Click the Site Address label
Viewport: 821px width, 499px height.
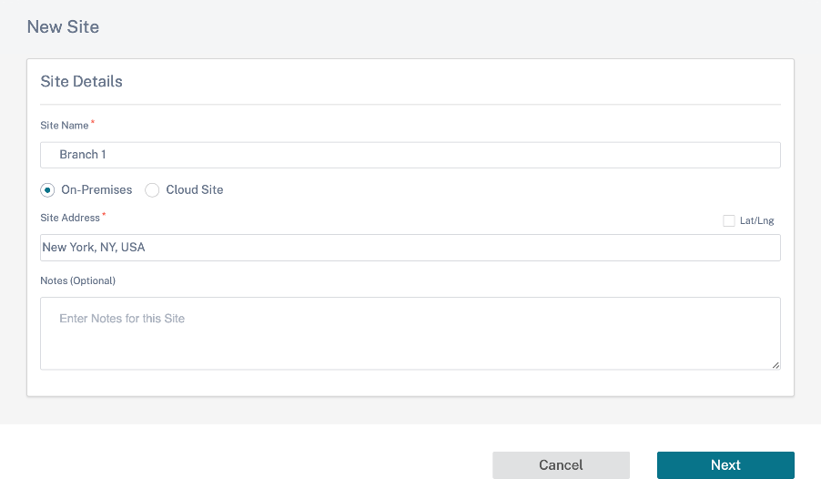point(70,218)
